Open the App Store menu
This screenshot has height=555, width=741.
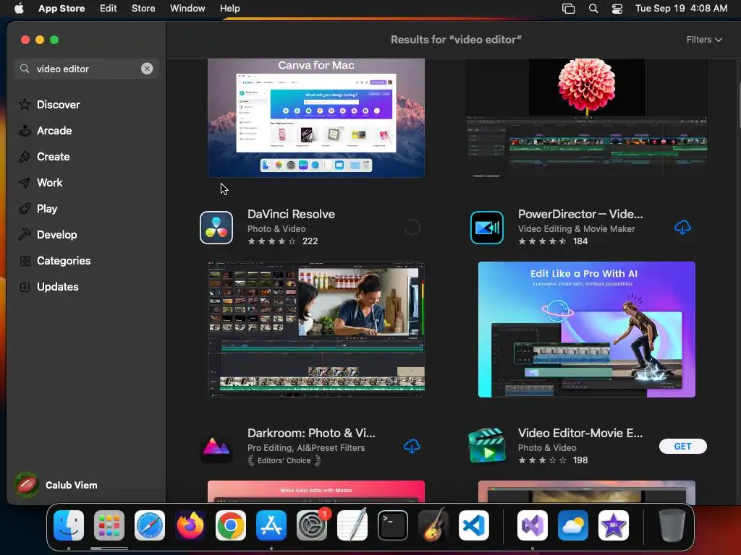(x=62, y=9)
